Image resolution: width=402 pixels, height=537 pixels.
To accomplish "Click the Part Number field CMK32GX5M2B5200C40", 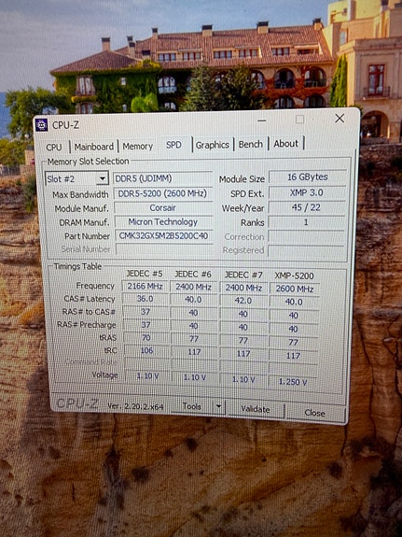I will pyautogui.click(x=163, y=236).
